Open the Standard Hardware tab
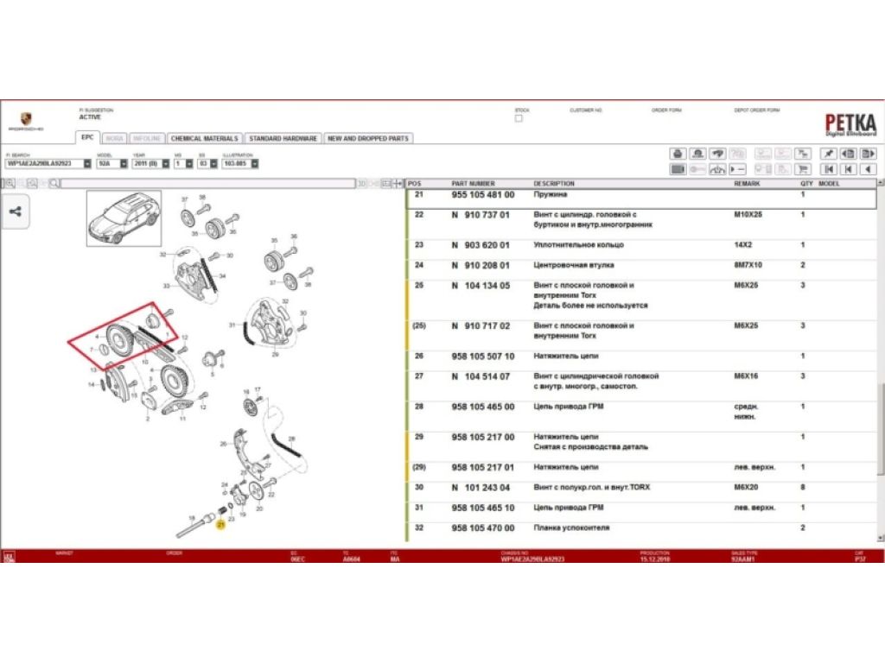885x663 pixels. point(283,138)
